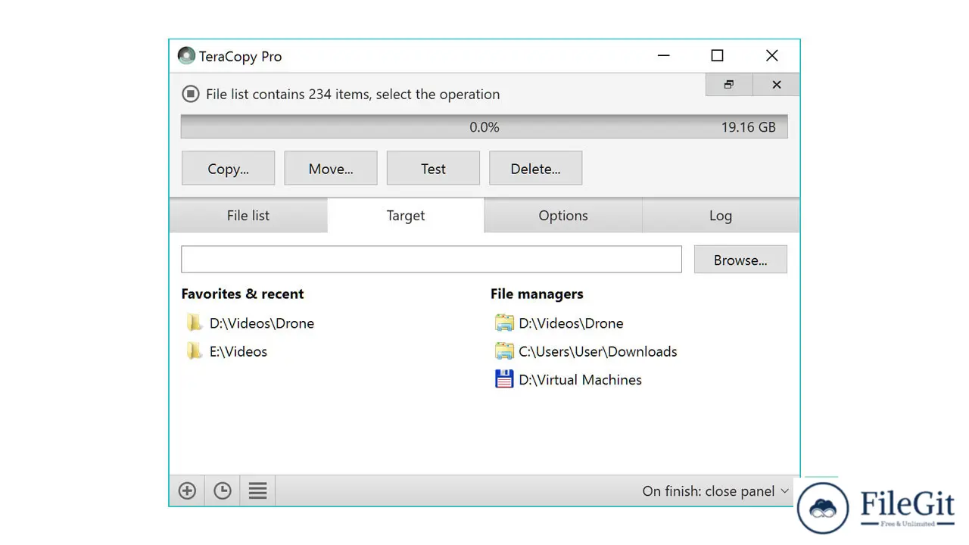Close the panel with the small X
This screenshot has width=969, height=545.
tap(776, 85)
